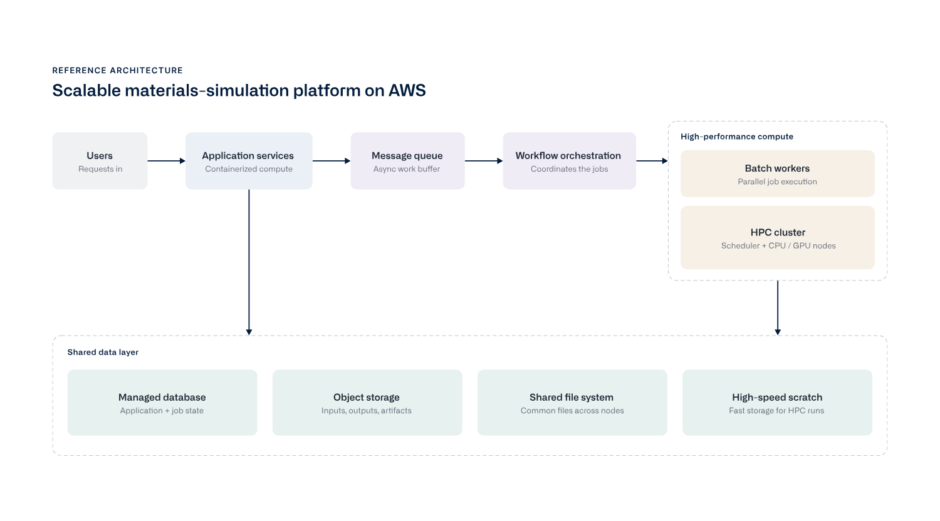This screenshot has width=940, height=521.
Task: Click the 'Scalable materials-simulation platform on AWS' title
Action: click(x=239, y=91)
